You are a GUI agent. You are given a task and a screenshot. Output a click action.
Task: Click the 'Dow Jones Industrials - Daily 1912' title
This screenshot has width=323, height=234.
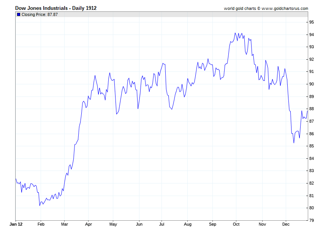pos(55,8)
